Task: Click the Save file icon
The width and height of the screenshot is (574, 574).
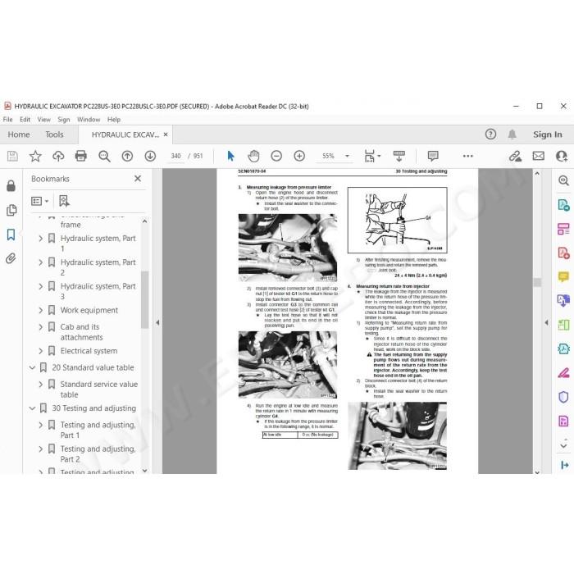Action: click(x=12, y=157)
